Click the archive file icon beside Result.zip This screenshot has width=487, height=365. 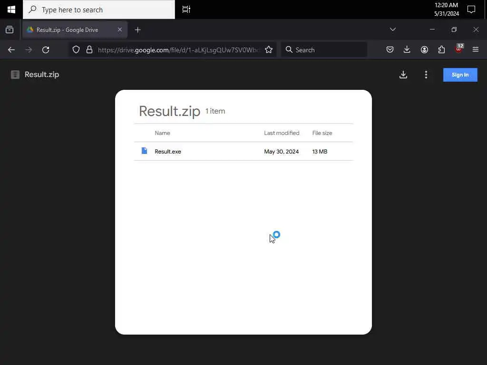pyautogui.click(x=15, y=75)
